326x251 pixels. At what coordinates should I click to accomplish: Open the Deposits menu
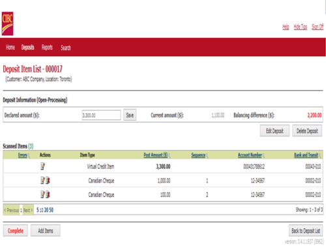point(27,47)
